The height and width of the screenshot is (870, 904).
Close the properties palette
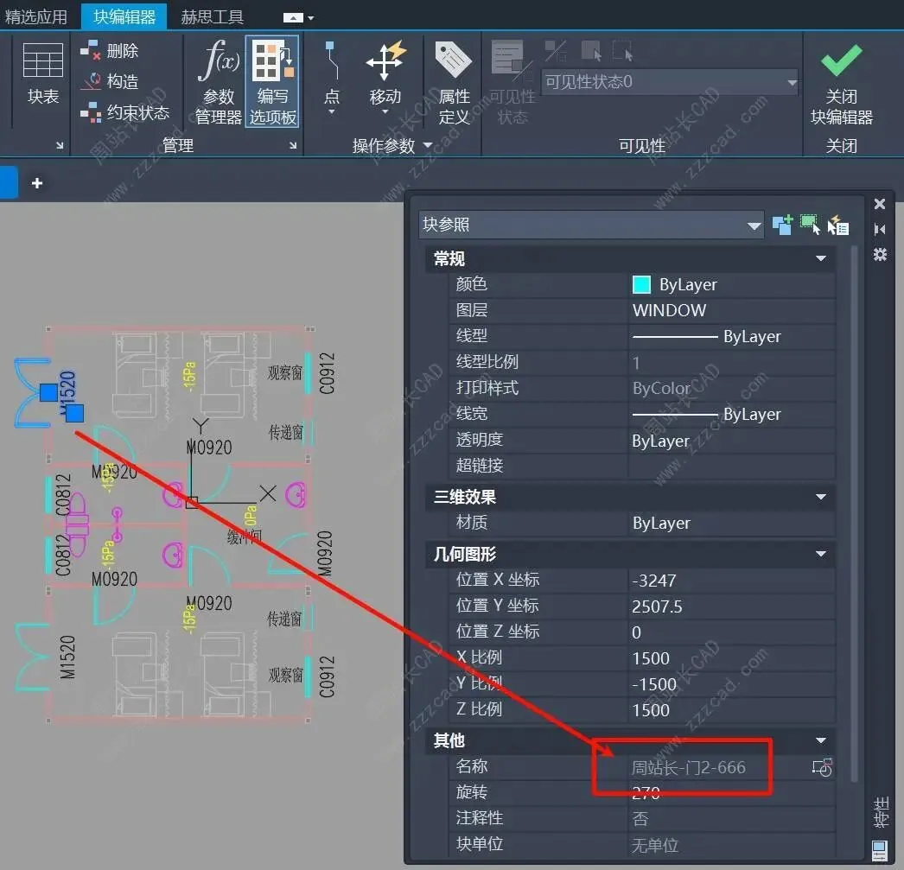click(x=880, y=204)
